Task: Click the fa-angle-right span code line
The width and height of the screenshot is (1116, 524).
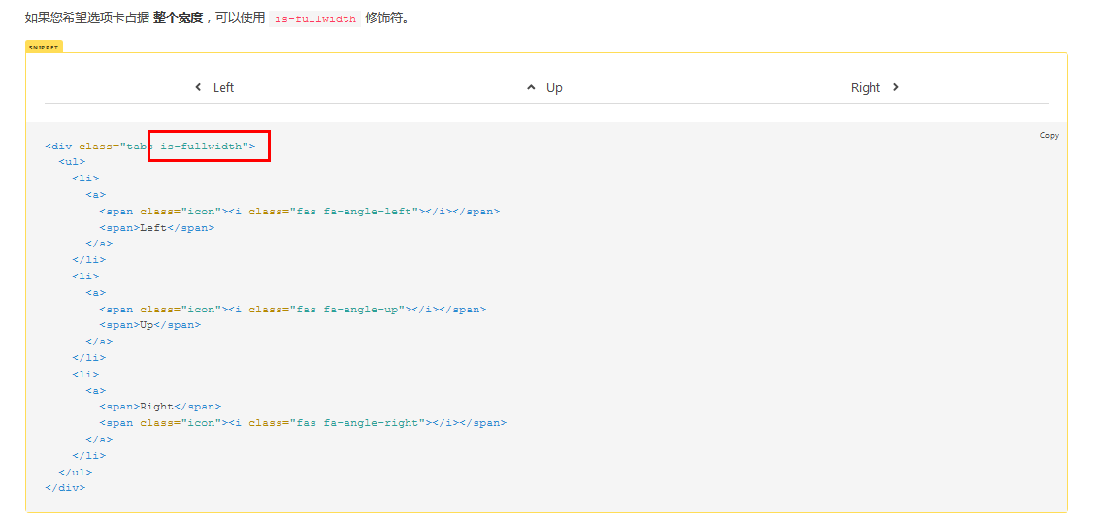Action: (303, 423)
